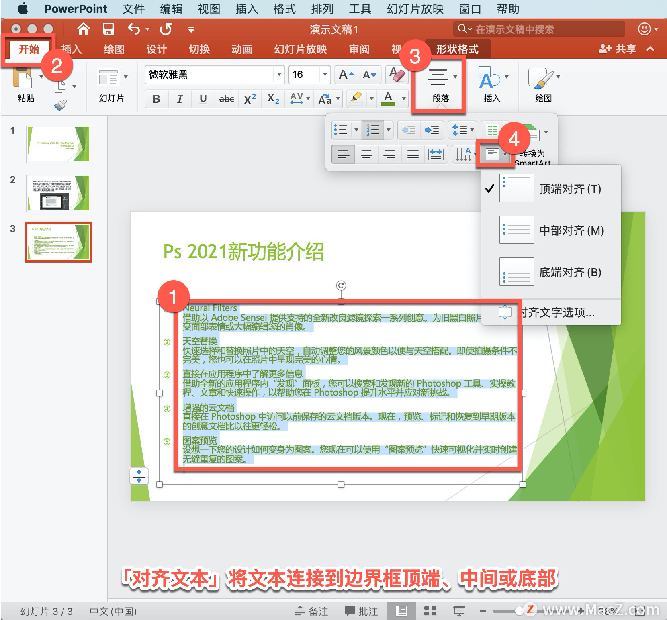Save the presentation with the disk icon
This screenshot has height=620, width=667.
click(x=108, y=29)
